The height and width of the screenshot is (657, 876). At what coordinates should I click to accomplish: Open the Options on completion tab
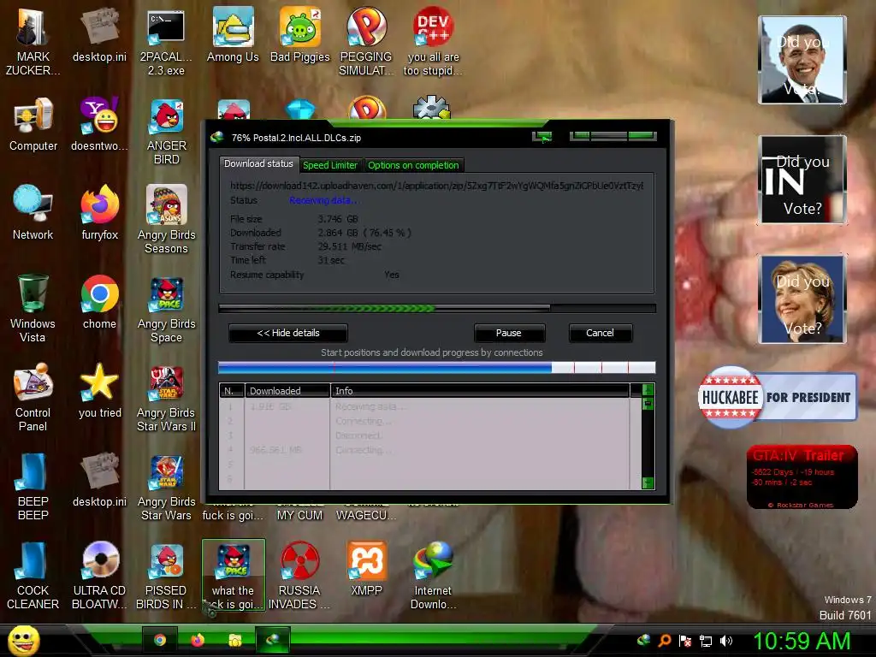413,165
